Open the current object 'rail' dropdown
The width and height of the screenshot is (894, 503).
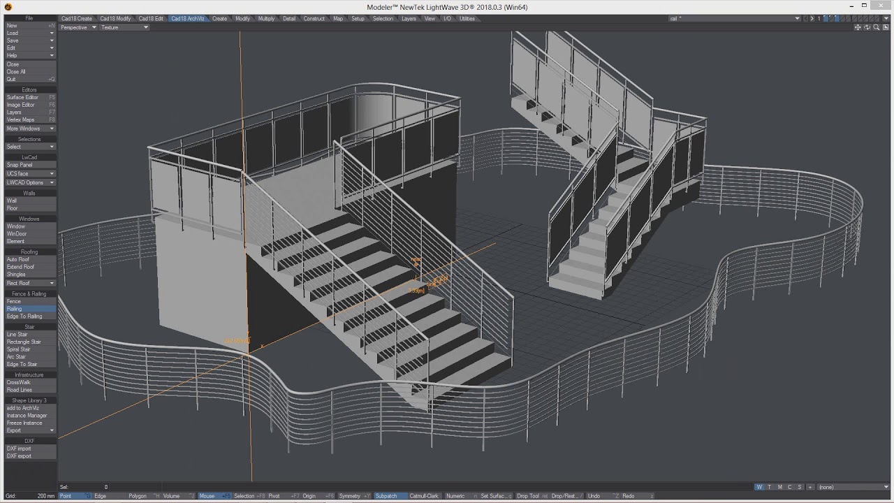734,19
